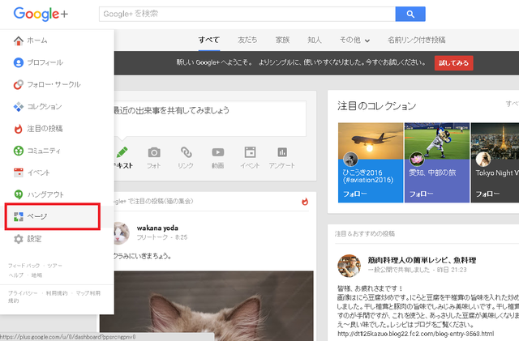
Task: Open the フリートーク community link
Action: click(x=152, y=237)
